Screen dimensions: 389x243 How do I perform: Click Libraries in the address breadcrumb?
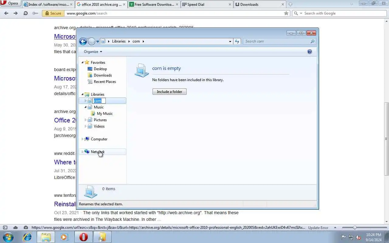point(119,41)
